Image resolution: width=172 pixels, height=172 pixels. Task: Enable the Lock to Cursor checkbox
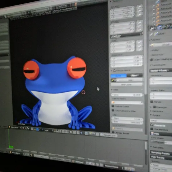(113, 106)
